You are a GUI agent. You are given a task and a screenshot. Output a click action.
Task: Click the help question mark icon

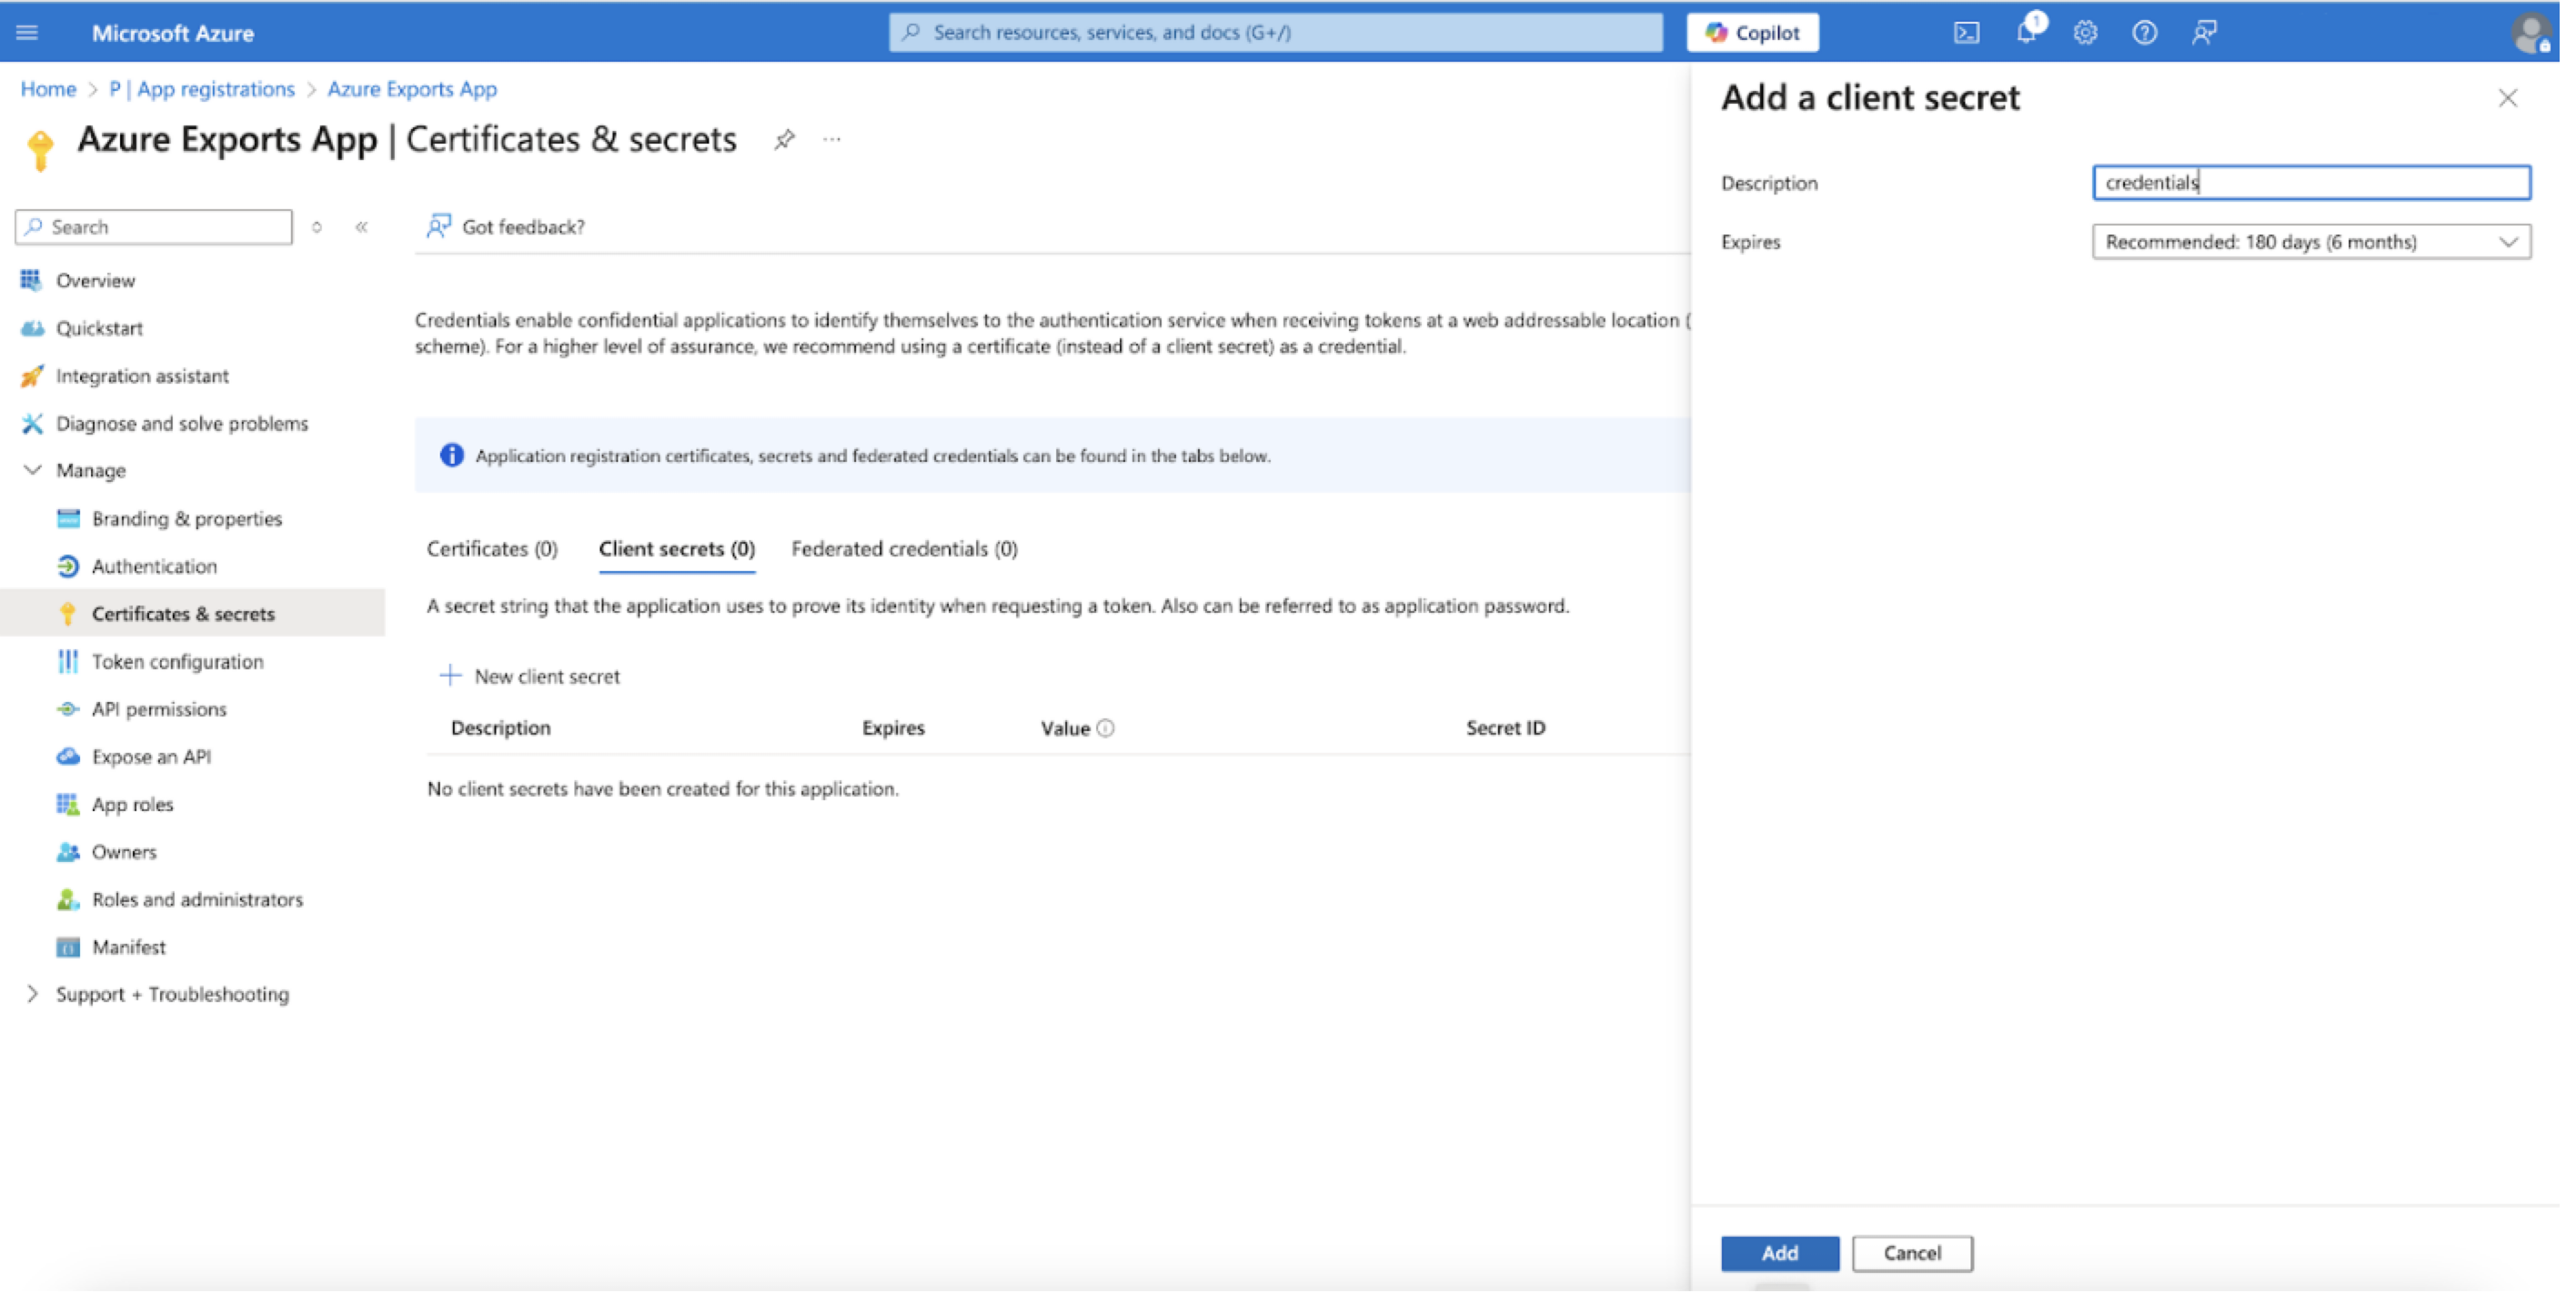click(x=2144, y=33)
